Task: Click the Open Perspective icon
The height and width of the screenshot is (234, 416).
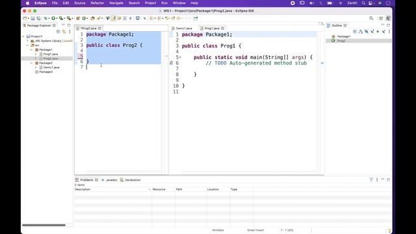Action: pyautogui.click(x=381, y=18)
